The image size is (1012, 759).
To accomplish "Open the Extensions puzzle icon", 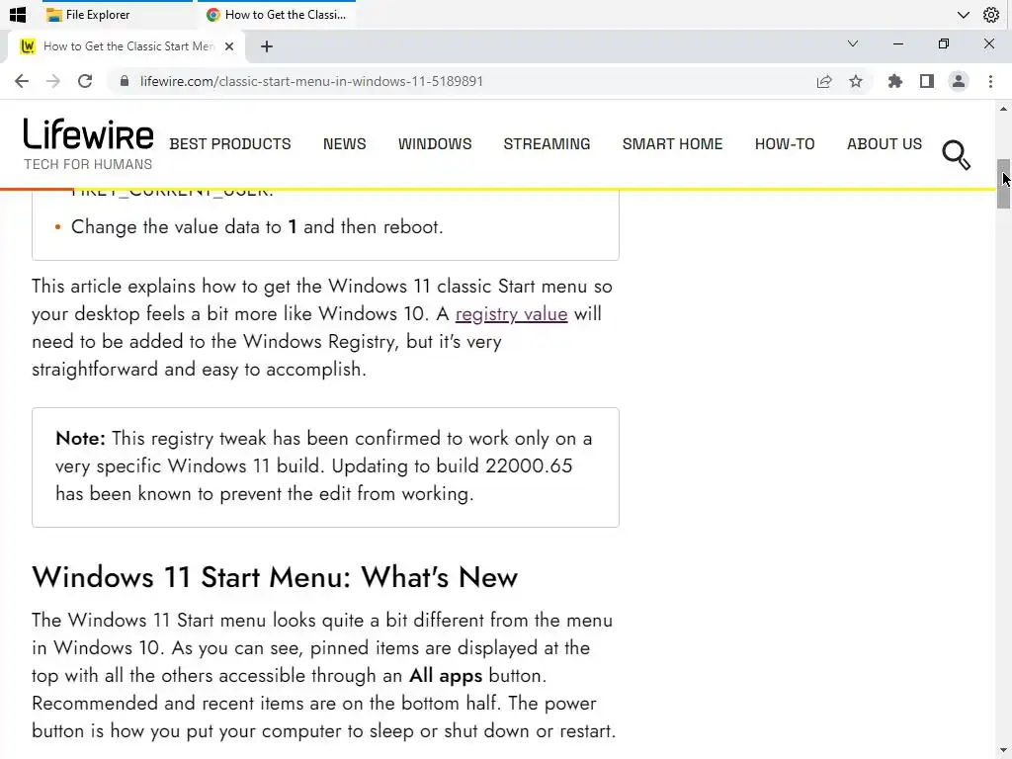I will coord(895,81).
